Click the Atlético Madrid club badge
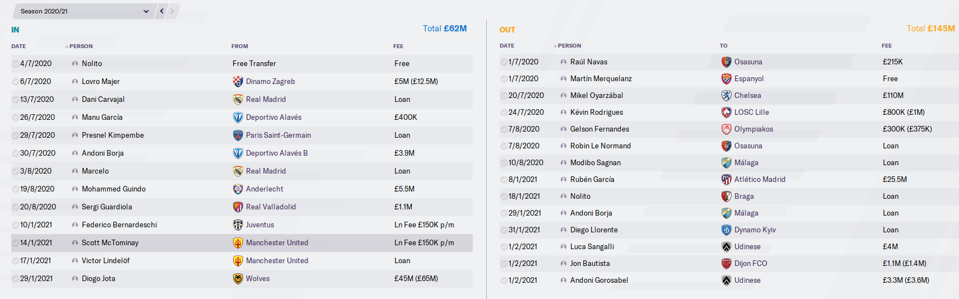Image resolution: width=959 pixels, height=299 pixels. [726, 180]
